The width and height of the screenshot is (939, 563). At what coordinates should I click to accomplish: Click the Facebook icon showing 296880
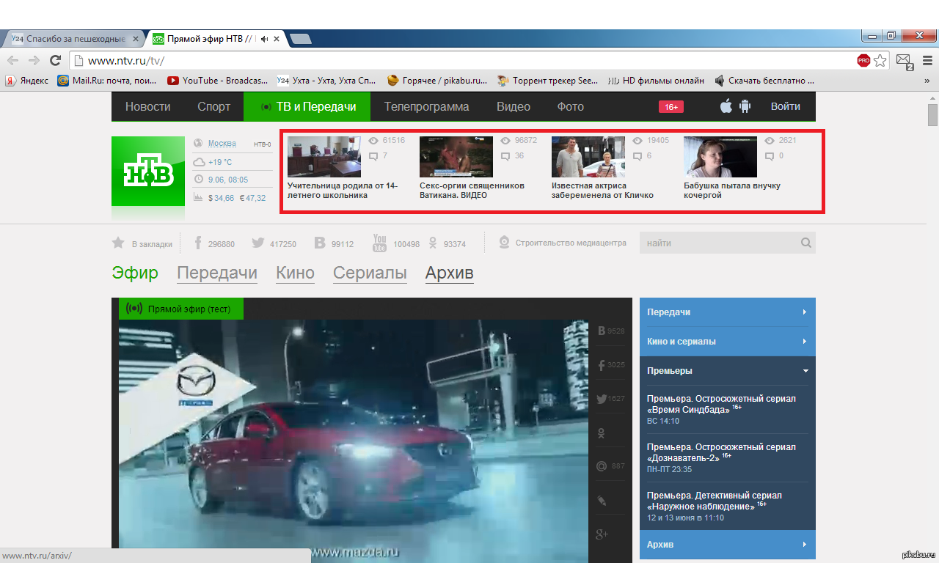point(198,243)
